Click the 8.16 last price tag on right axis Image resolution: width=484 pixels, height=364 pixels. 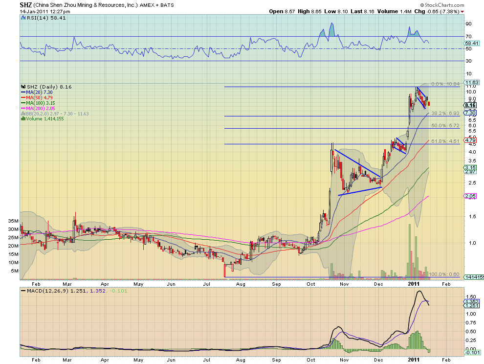[471, 105]
